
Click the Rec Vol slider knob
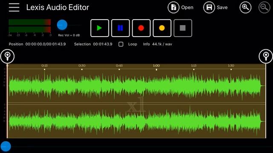62,25
